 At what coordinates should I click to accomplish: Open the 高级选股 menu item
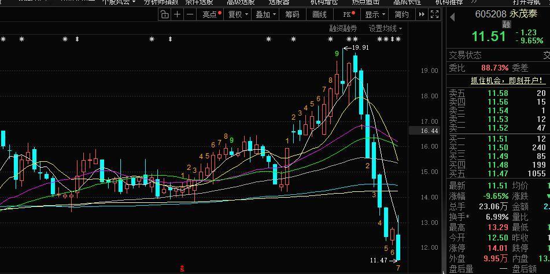pyautogui.click(x=241, y=2)
